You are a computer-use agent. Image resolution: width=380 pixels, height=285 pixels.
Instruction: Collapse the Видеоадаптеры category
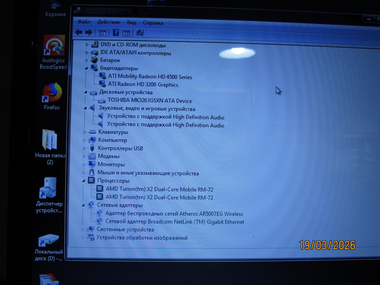86,68
